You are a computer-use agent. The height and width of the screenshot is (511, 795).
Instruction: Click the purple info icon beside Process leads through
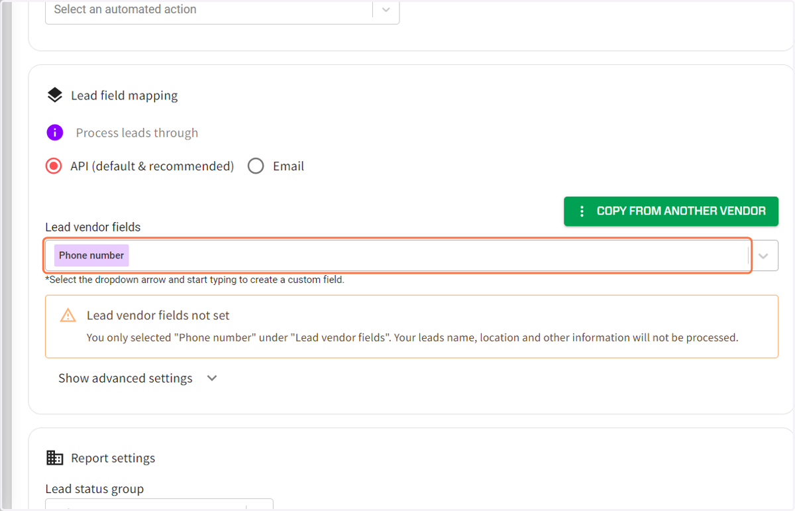click(x=54, y=133)
